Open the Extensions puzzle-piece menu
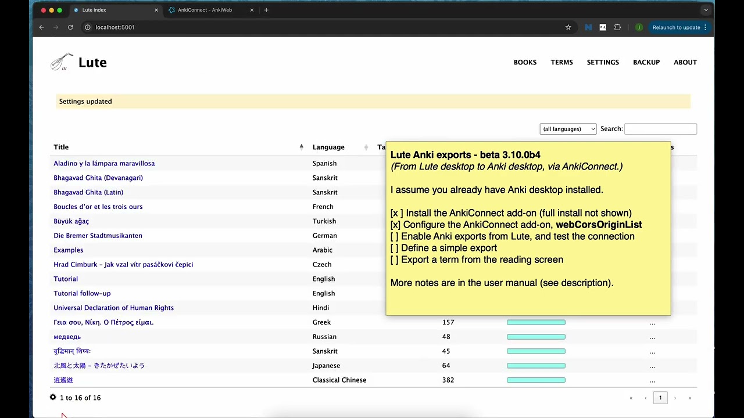The width and height of the screenshot is (744, 418). 617,27
